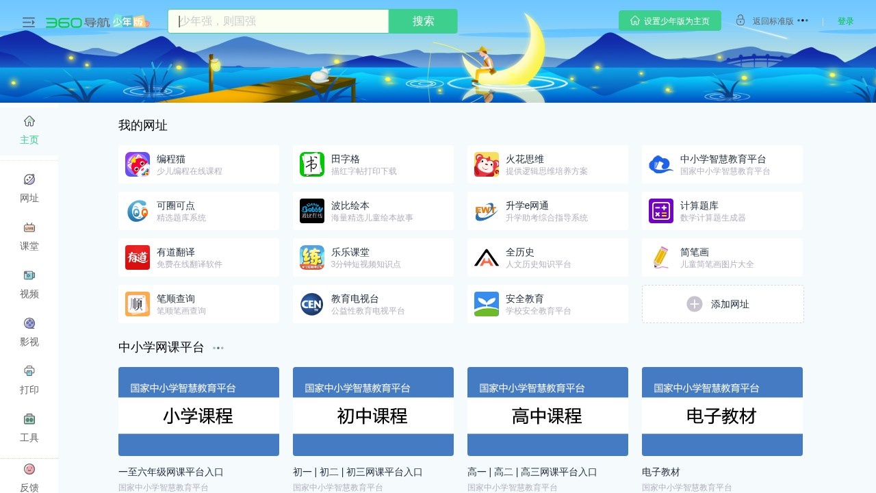Click the 网址 sidebar icon
876x493 pixels.
pyautogui.click(x=29, y=179)
